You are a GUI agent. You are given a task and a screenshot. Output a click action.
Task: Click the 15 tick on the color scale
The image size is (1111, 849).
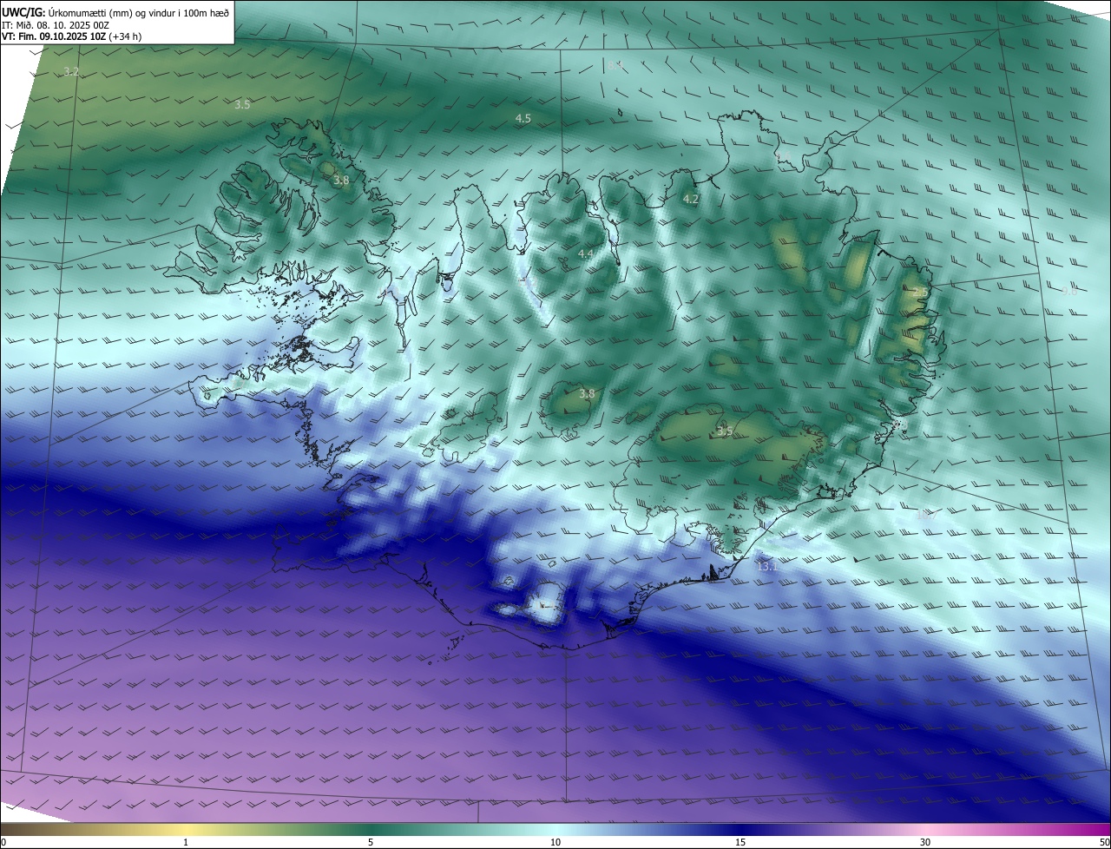[x=740, y=842]
